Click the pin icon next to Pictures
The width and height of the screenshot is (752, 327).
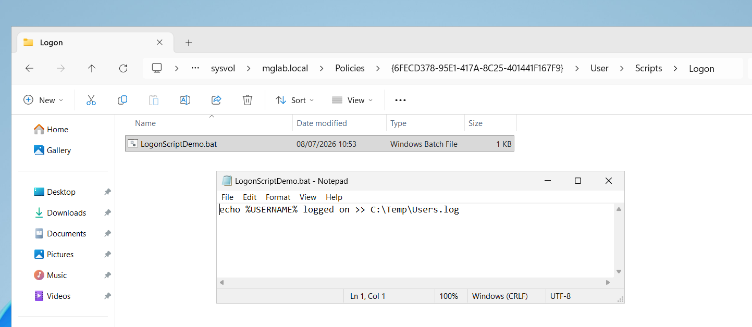[107, 255]
